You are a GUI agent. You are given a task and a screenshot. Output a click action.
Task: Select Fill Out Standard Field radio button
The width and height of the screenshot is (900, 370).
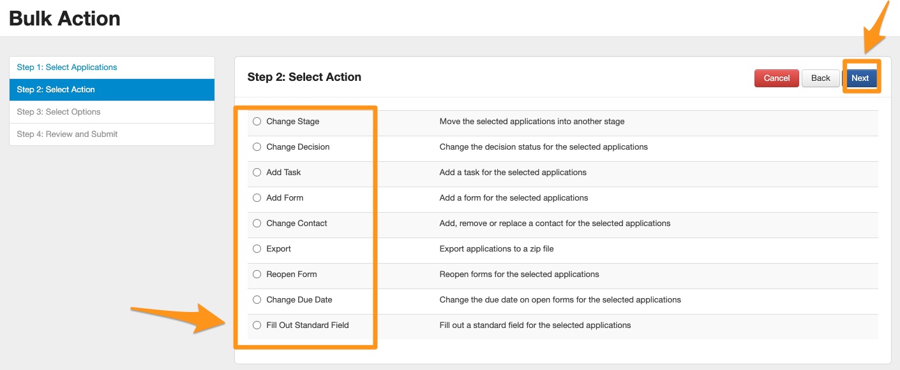click(x=257, y=325)
